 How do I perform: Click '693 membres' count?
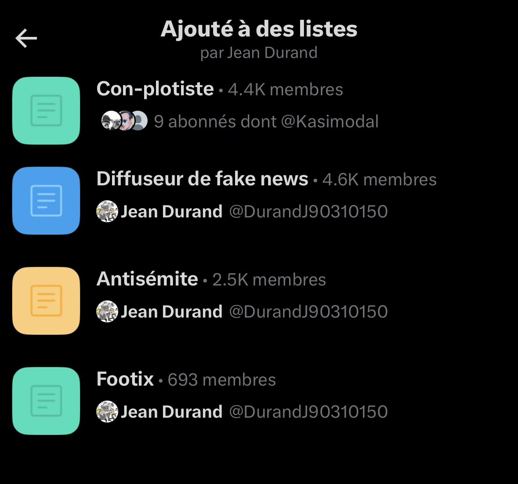[222, 379]
